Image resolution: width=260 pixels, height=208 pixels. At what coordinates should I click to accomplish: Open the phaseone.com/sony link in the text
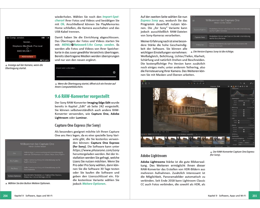96,150
